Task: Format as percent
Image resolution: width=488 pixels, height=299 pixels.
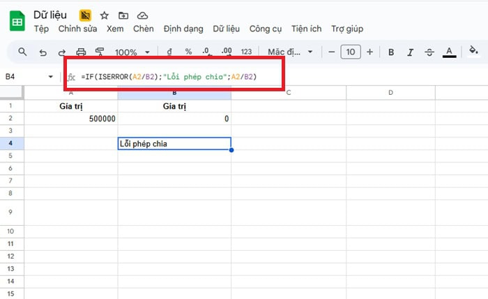Action: (188, 52)
